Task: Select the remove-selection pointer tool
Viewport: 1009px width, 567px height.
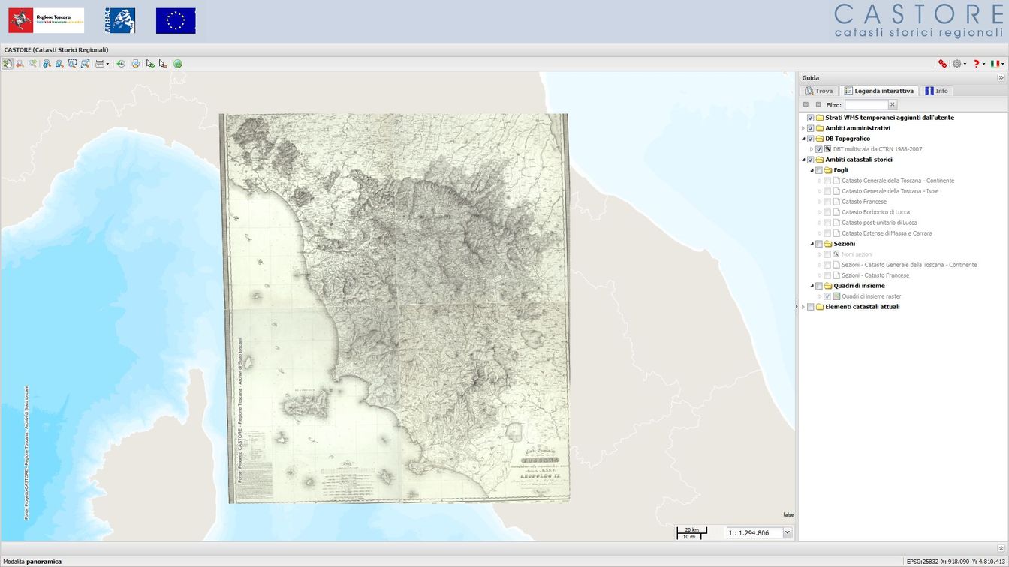Action: click(x=163, y=64)
